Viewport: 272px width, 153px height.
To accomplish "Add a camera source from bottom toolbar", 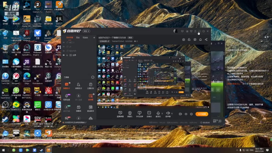I will pyautogui.click(x=130, y=113).
